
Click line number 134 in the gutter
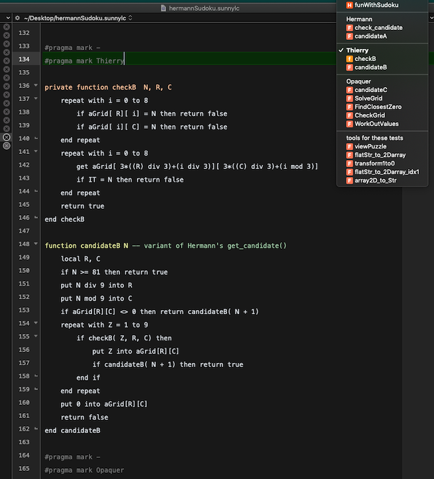point(24,60)
